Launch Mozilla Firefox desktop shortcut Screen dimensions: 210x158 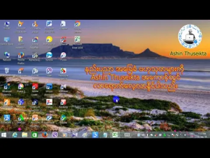pyautogui.click(x=21, y=58)
